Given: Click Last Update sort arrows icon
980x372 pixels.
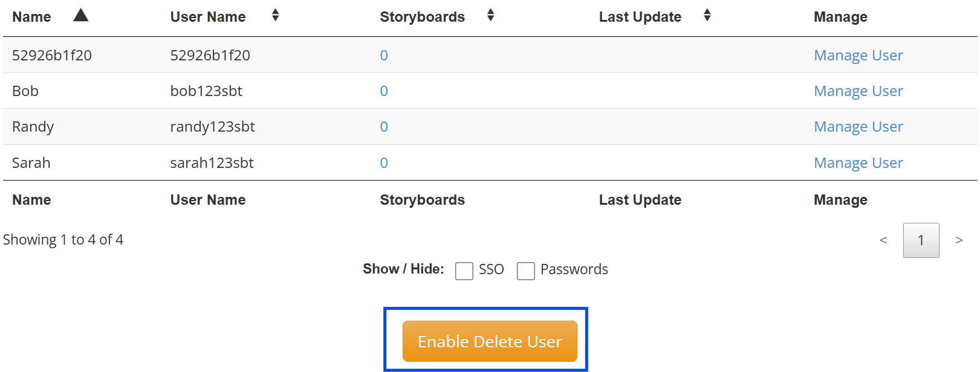Looking at the screenshot, I should coord(707,16).
